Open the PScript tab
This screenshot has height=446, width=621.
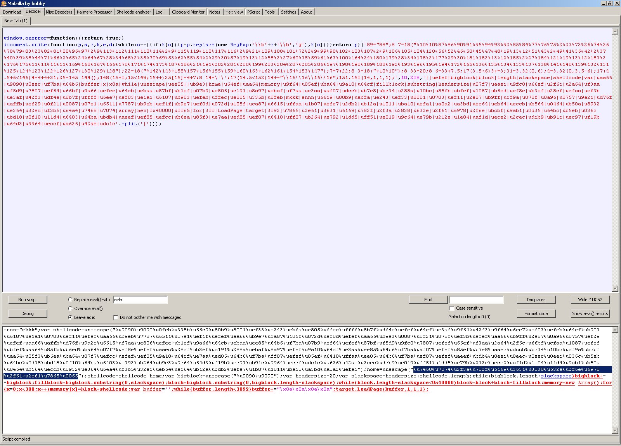[x=254, y=12]
